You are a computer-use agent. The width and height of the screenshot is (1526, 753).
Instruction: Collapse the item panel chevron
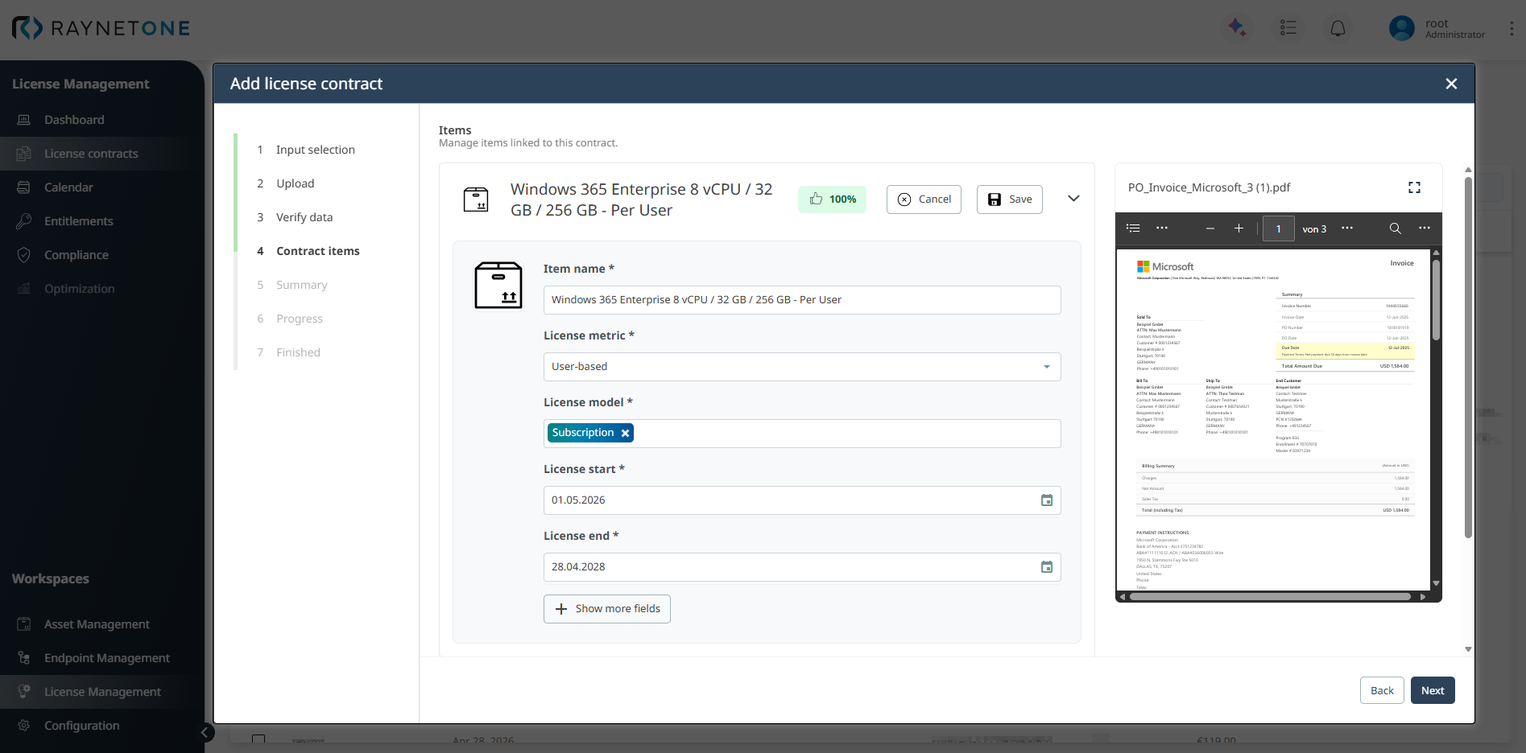[x=1073, y=199]
